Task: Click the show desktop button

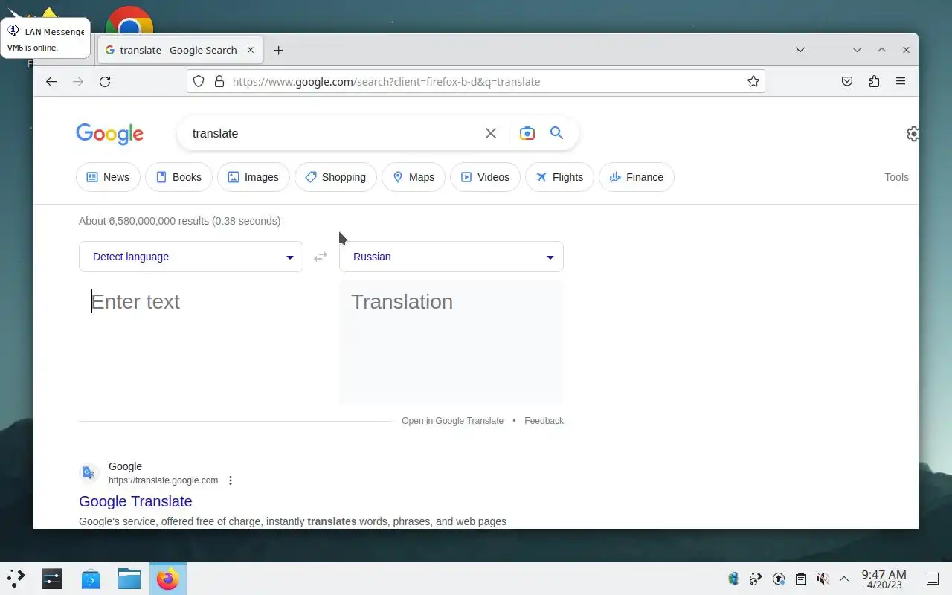Action: (933, 579)
